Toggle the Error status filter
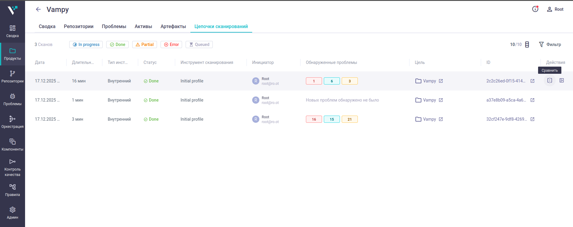Image resolution: width=573 pixels, height=227 pixels. pyautogui.click(x=171, y=45)
